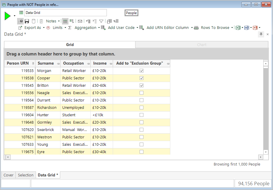Screen dimensions: 273x190
Task: Uncheck the Exclusion Group box for Cooper
Action: (x=142, y=78)
